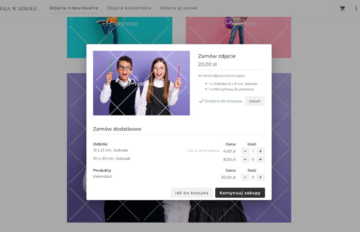
Task: Switch to Zdjęcia grupowe tab
Action: tap(179, 8)
